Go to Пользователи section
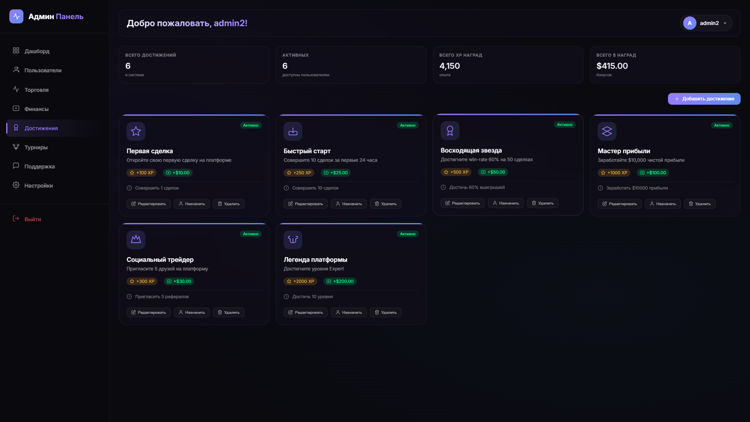 click(x=55, y=70)
